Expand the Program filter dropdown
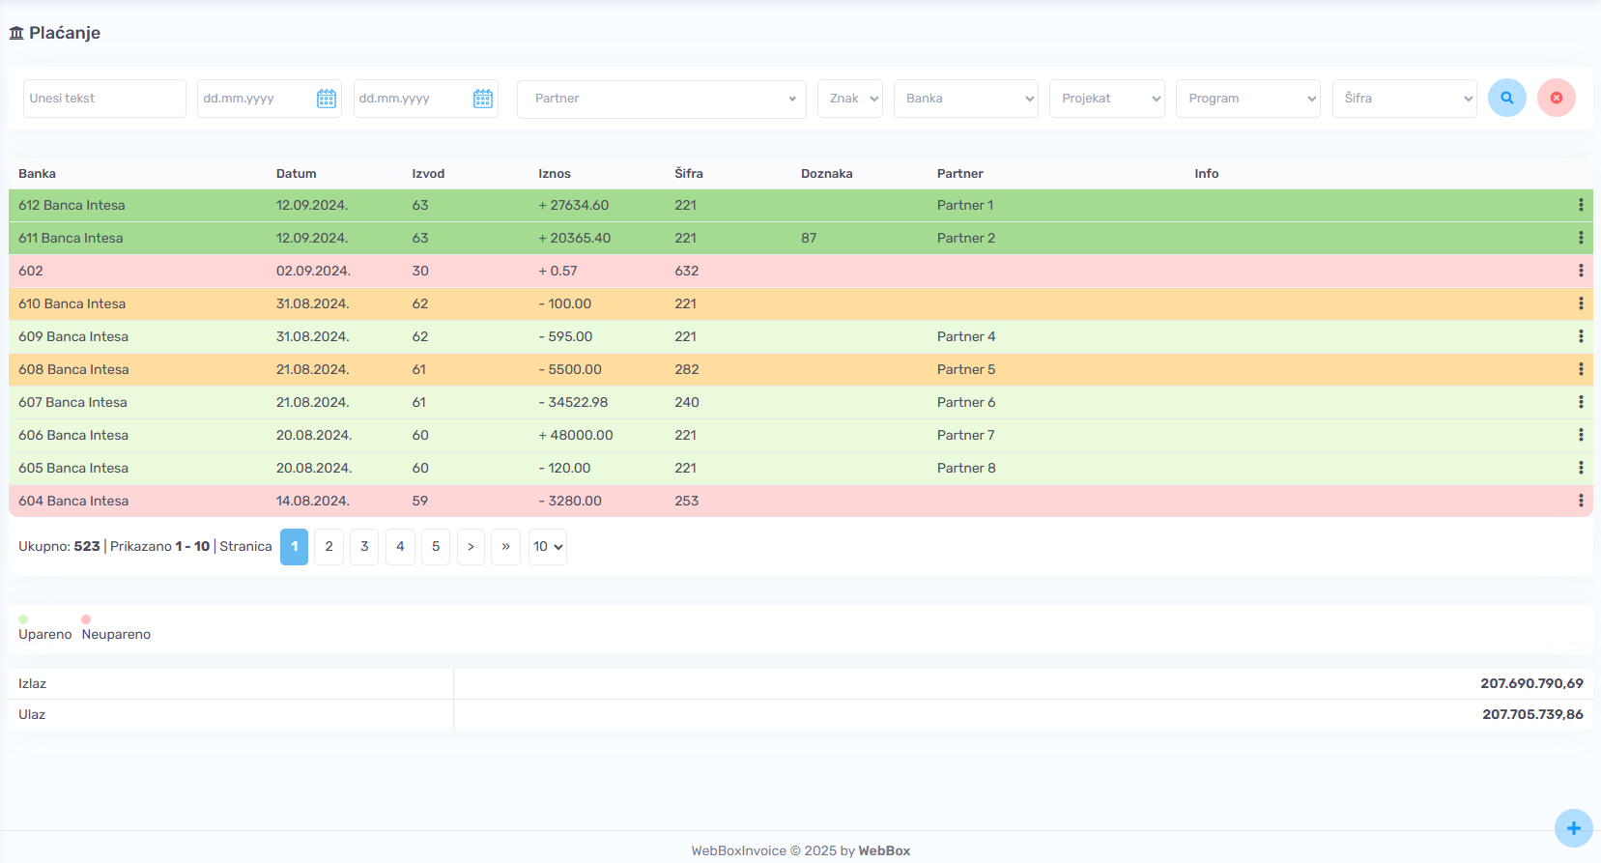Image resolution: width=1601 pixels, height=863 pixels. 1248,99
